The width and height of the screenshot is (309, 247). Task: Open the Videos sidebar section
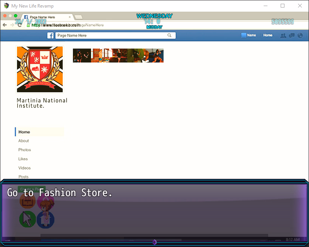(x=24, y=168)
